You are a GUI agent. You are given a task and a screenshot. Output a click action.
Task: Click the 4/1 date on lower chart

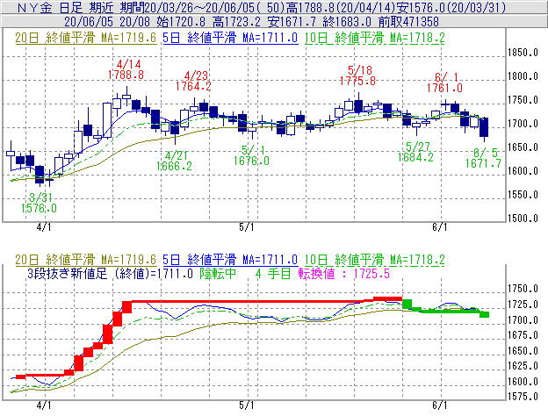[x=44, y=405]
